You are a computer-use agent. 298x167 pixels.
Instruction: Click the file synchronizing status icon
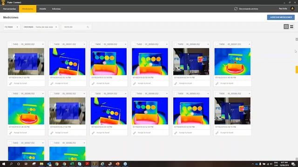236,9
